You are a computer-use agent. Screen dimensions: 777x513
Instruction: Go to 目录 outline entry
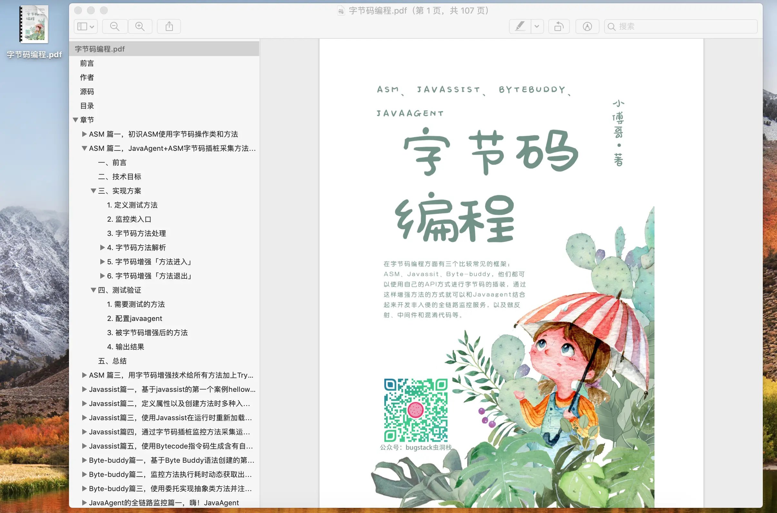tap(87, 106)
